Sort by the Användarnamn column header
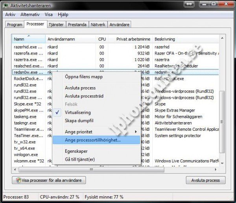The height and width of the screenshot is (203, 236). (70, 39)
